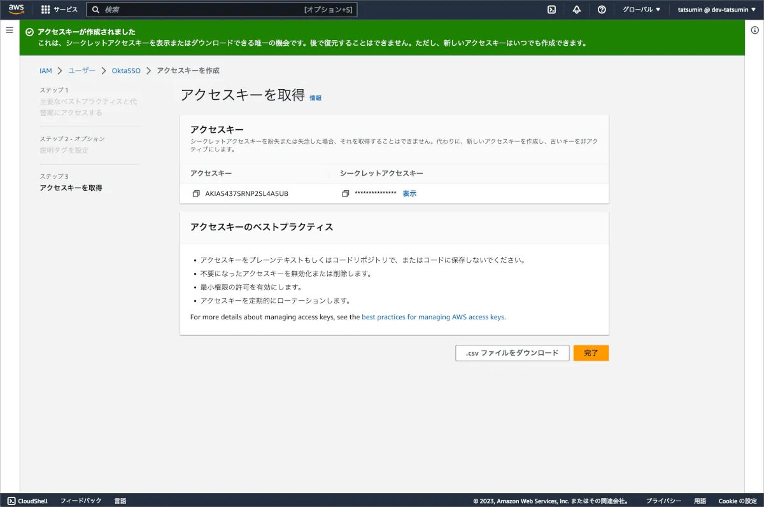Open the services grid menu
Screen dimensions: 764x507
coord(46,10)
